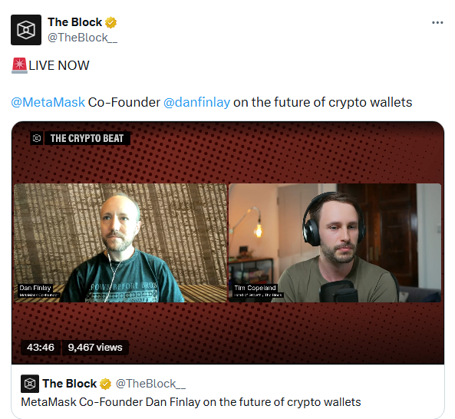The height and width of the screenshot is (419, 455).
Task: Click the @MetaMask mention
Action: coord(48,102)
